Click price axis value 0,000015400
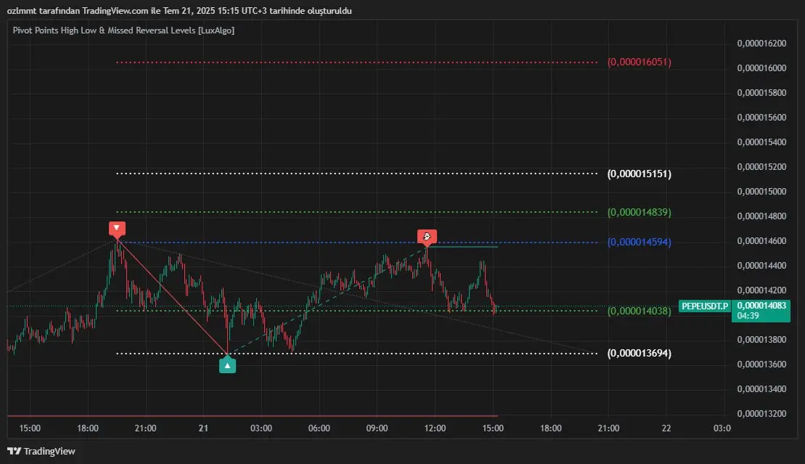805x464 pixels. tap(761, 142)
